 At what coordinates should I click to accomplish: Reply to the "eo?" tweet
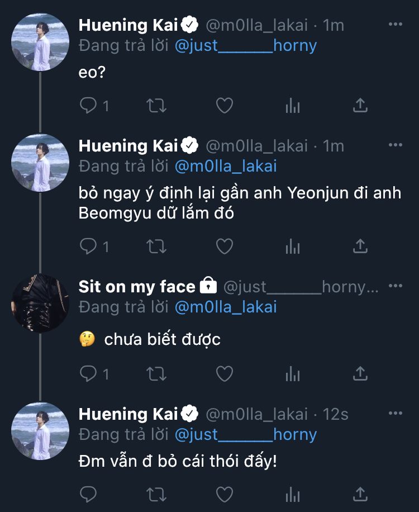coord(88,105)
